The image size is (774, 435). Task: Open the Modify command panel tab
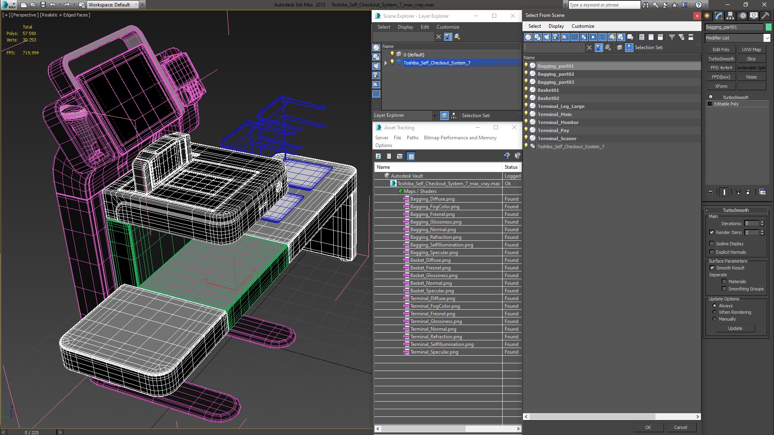[x=719, y=16]
